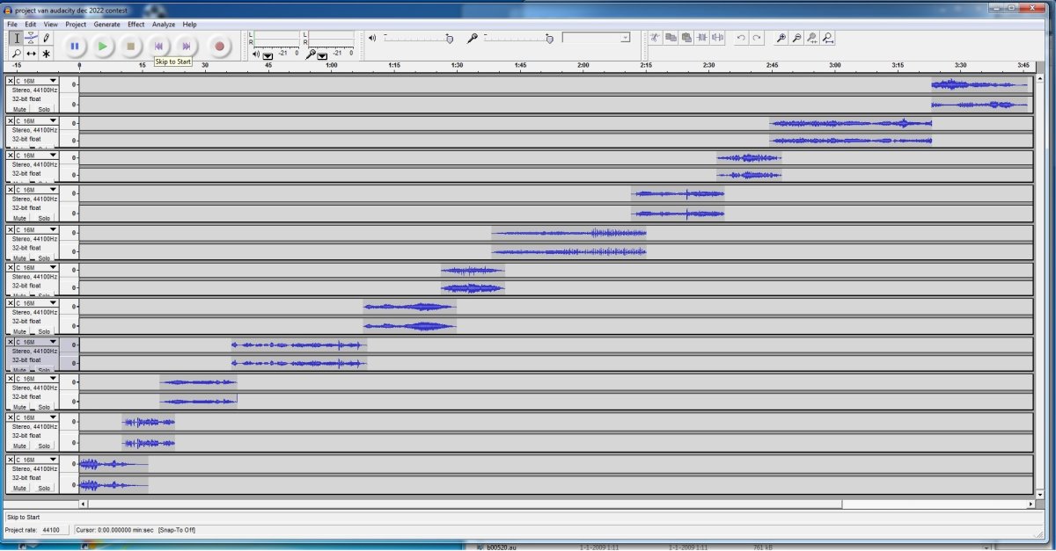Click the Undo arrow icon

pos(741,38)
